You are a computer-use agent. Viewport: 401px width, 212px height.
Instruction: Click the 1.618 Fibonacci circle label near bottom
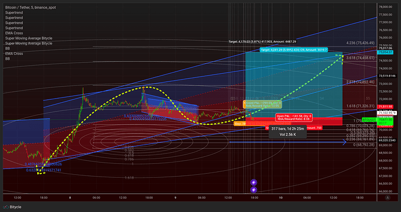tap(130, 178)
